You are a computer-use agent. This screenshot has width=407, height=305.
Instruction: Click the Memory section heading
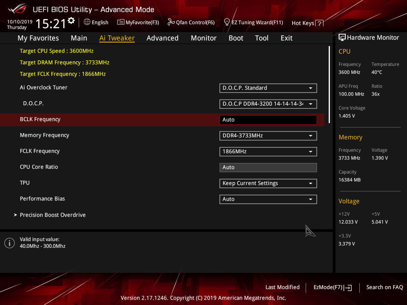click(x=351, y=137)
